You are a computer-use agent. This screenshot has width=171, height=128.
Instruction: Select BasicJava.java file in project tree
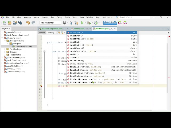coord(24,46)
